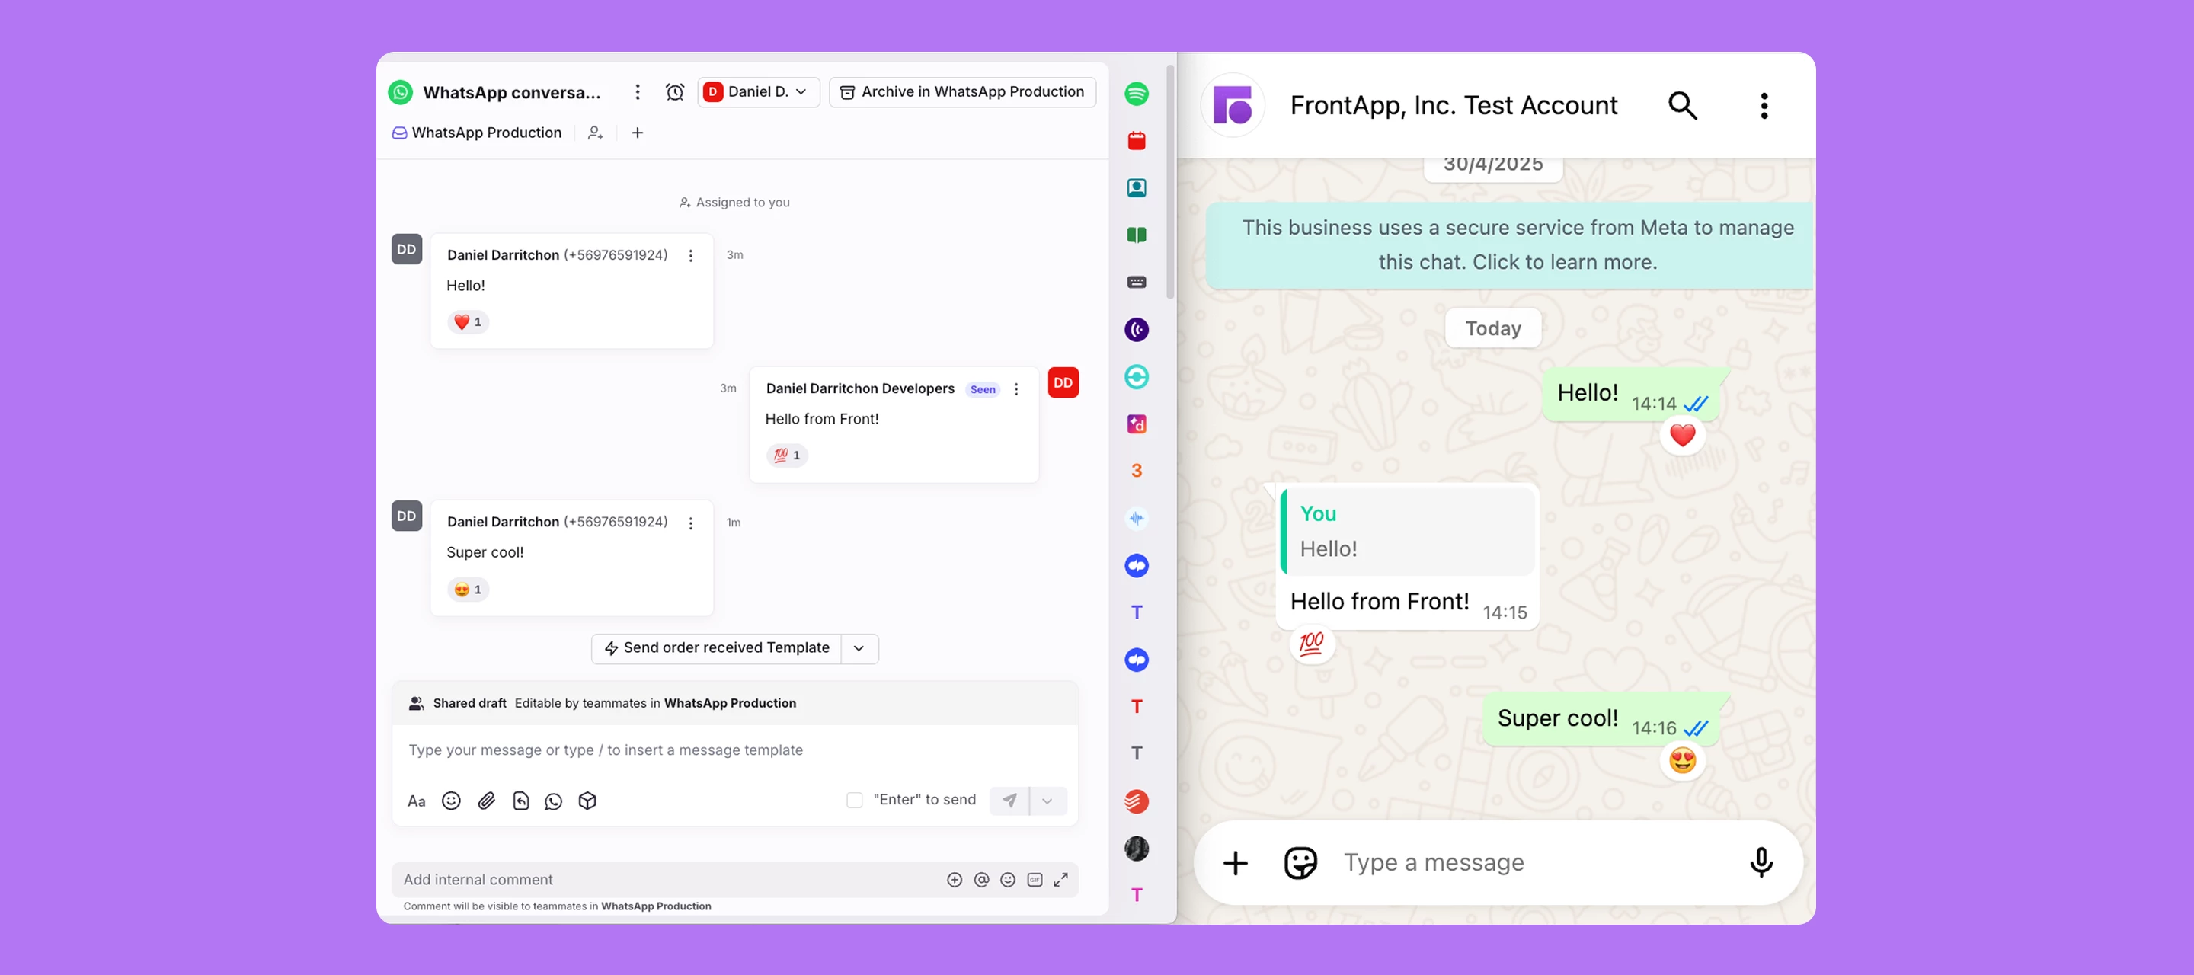Viewport: 2194px width, 975px height.
Task: Click the Seen status badge
Action: 983,389
